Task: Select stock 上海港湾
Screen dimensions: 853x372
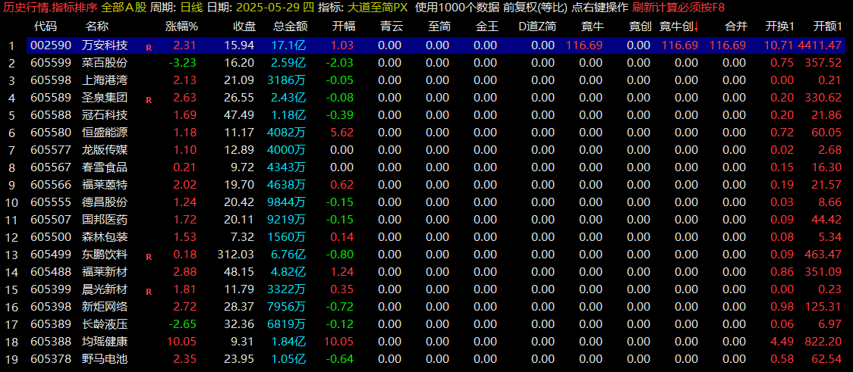Action: pyautogui.click(x=105, y=80)
